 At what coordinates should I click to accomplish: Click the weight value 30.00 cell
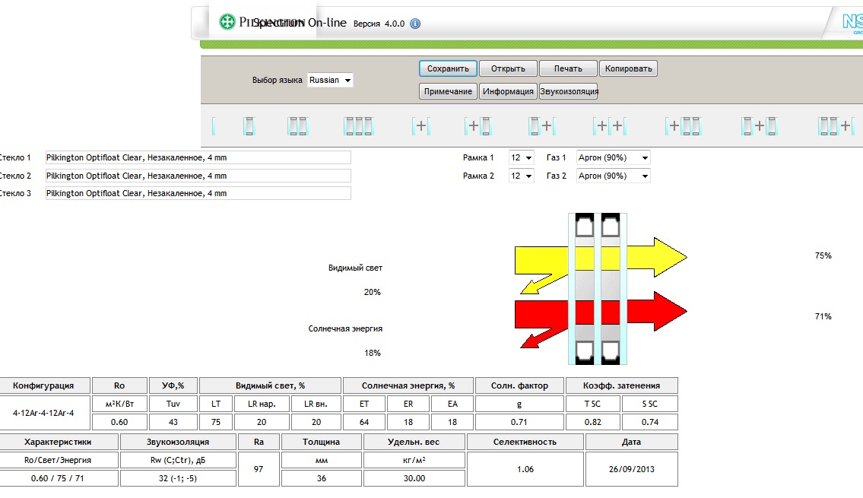point(414,478)
